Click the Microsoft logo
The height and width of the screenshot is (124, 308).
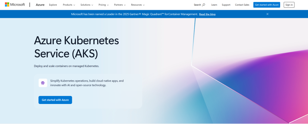point(15,5)
